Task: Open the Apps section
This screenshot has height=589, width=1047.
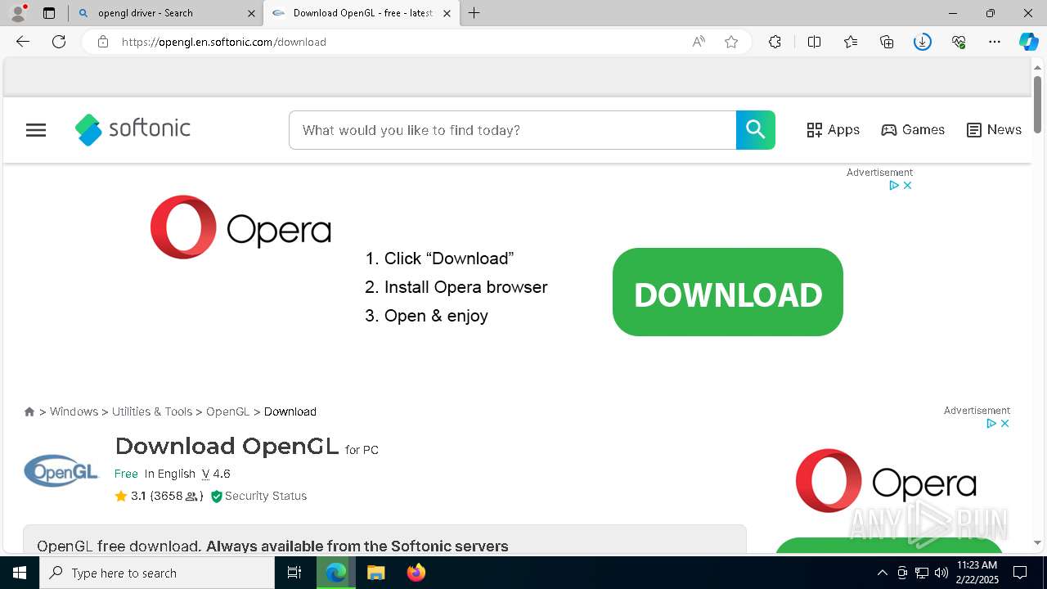Action: point(833,130)
